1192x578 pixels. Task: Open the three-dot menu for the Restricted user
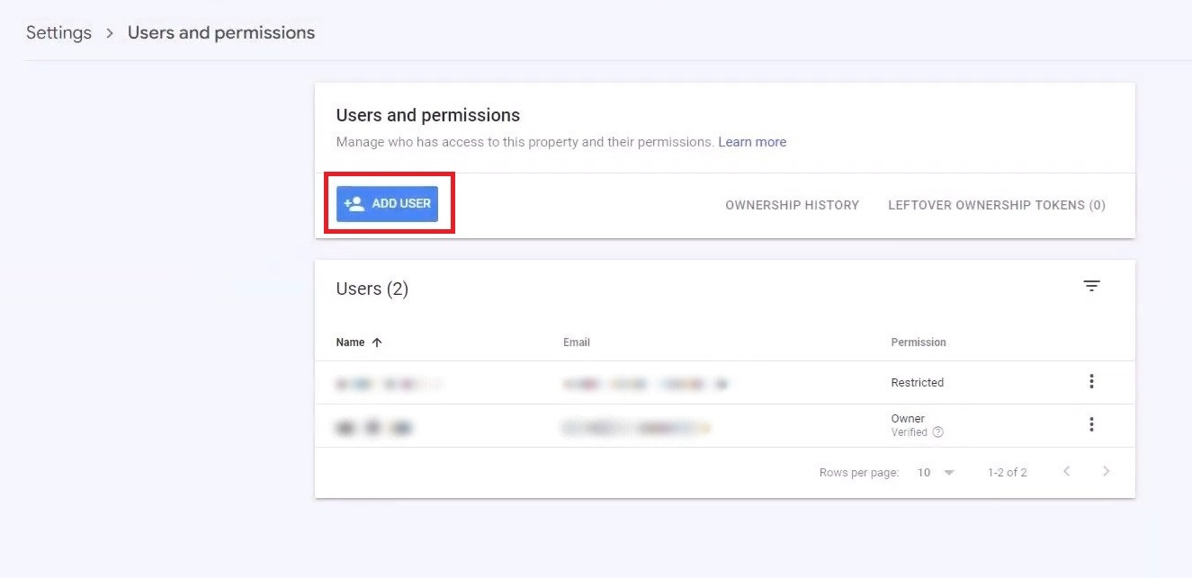(1091, 381)
